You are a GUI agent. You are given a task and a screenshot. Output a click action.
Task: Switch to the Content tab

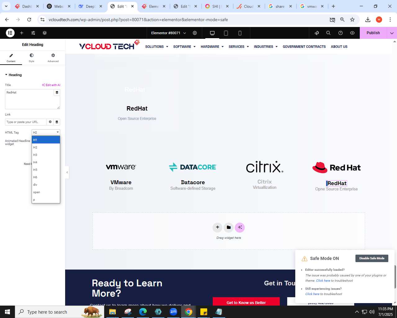[11, 58]
